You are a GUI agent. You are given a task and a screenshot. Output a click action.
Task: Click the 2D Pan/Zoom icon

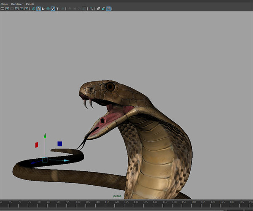[x=22, y=9]
